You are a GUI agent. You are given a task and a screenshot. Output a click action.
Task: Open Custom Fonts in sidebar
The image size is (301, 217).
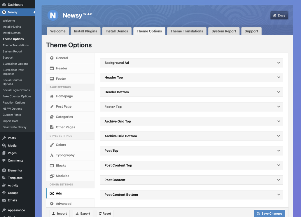(x=12, y=115)
